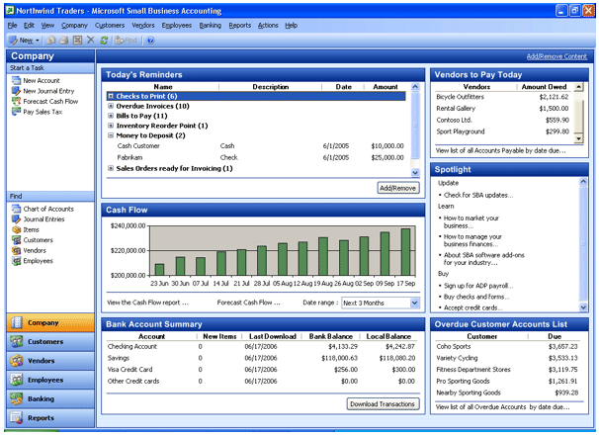
Task: Click the New Account task icon
Action: coord(16,80)
